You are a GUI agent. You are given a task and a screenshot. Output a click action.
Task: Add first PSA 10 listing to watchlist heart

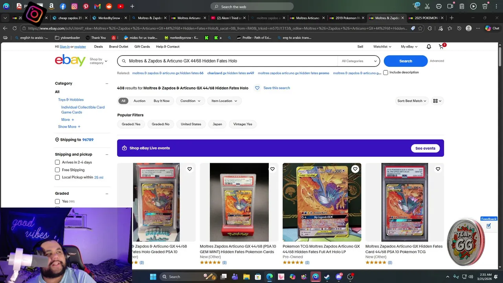(189, 169)
